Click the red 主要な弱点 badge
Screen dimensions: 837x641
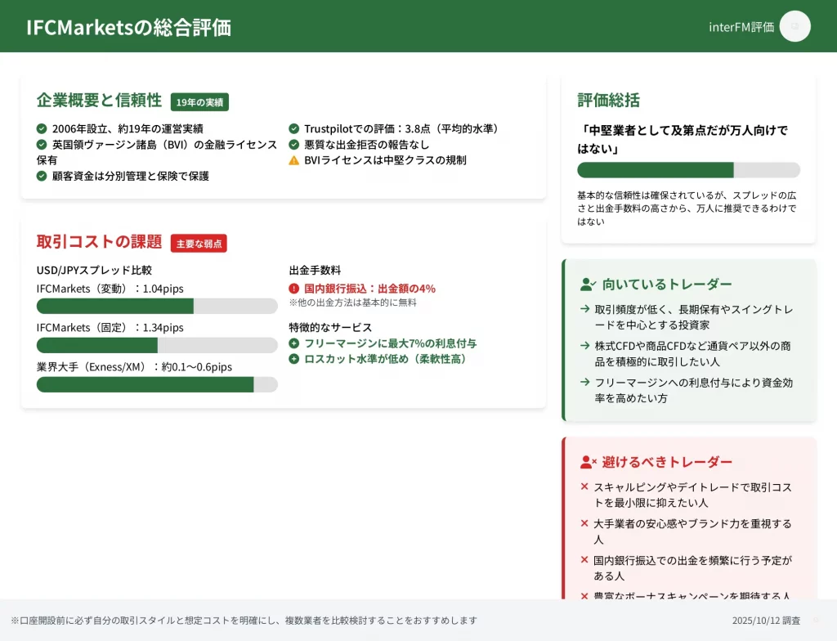(199, 244)
